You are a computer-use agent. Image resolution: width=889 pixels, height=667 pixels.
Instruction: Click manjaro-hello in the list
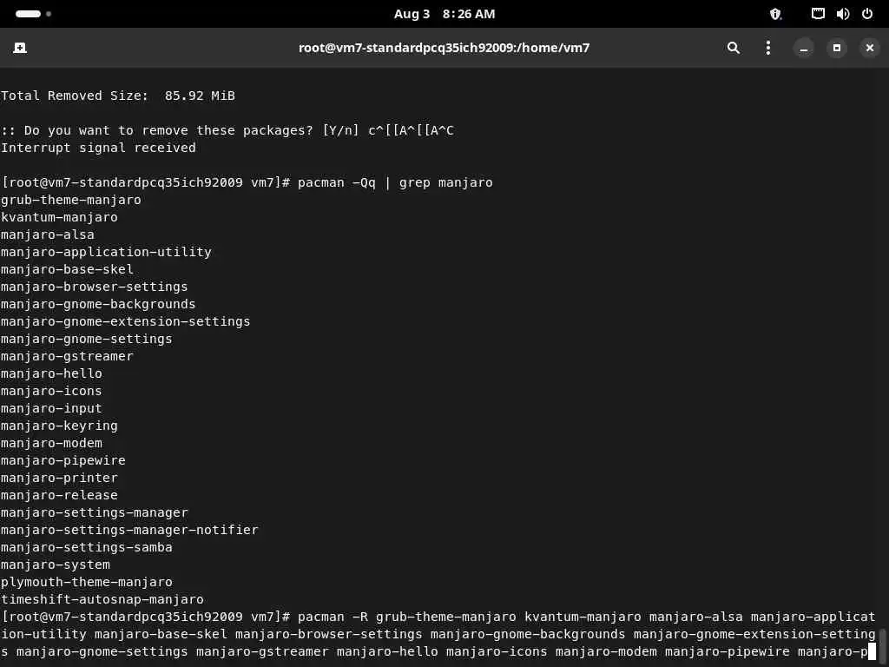click(x=51, y=373)
